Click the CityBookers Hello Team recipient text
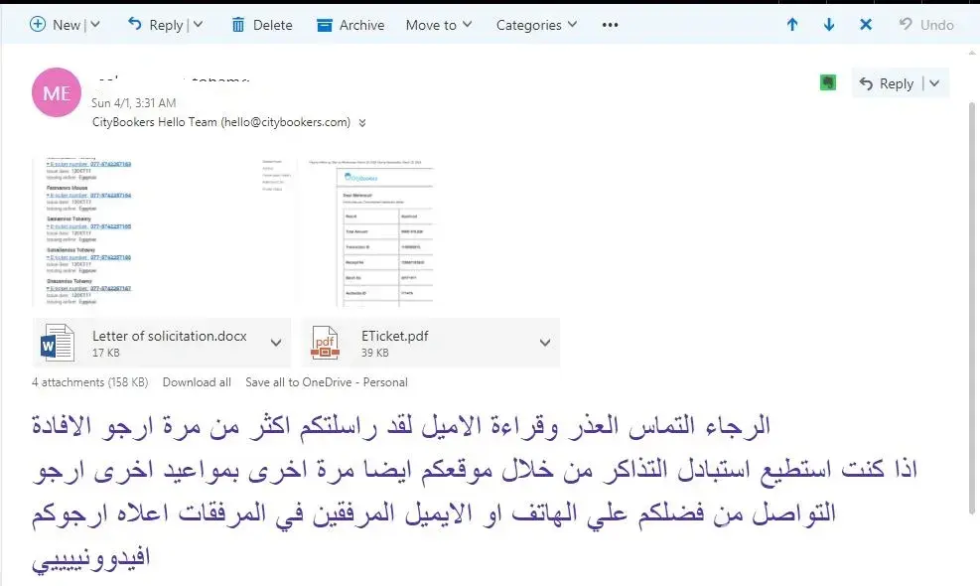Image resolution: width=980 pixels, height=586 pixels. [221, 122]
